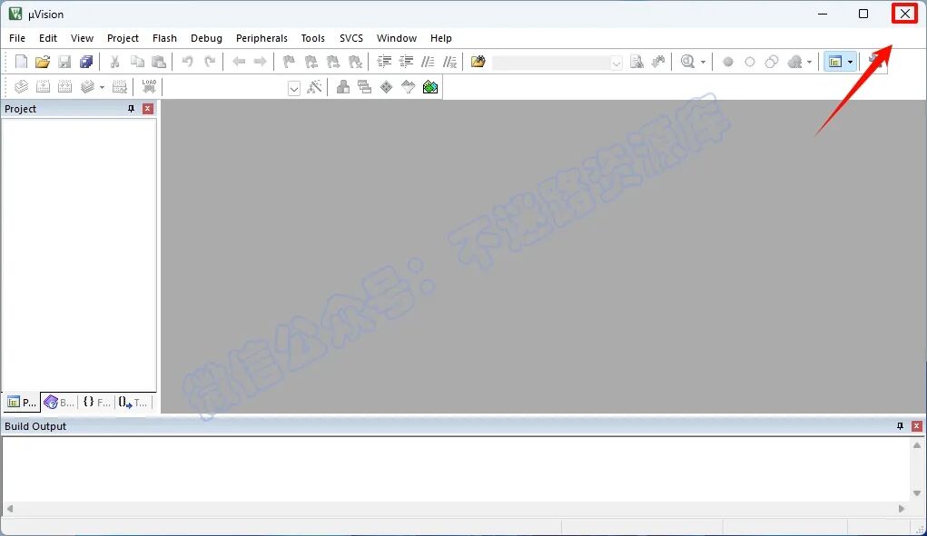This screenshot has height=536, width=927.
Task: Click the Enable/Disable Breakpoint hollow circle icon
Action: click(750, 62)
